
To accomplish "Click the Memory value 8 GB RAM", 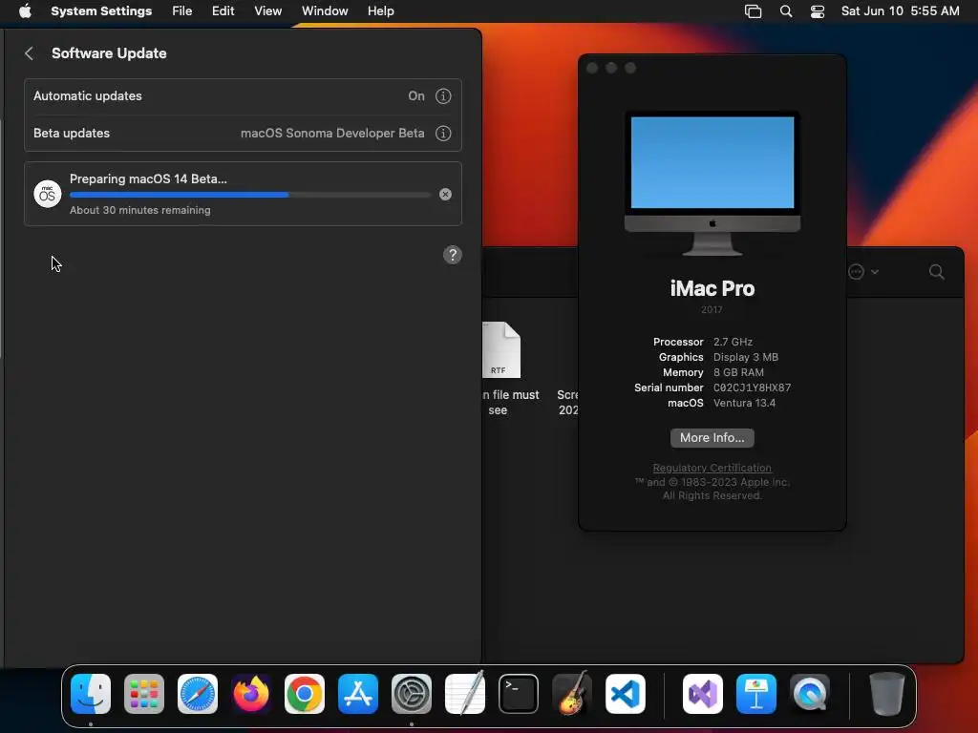I will click(738, 373).
